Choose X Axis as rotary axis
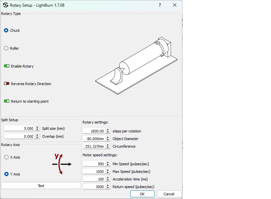The height and width of the screenshot is (199, 271). (x=6, y=157)
